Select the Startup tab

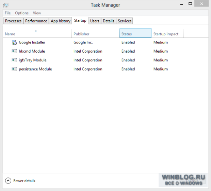click(80, 20)
